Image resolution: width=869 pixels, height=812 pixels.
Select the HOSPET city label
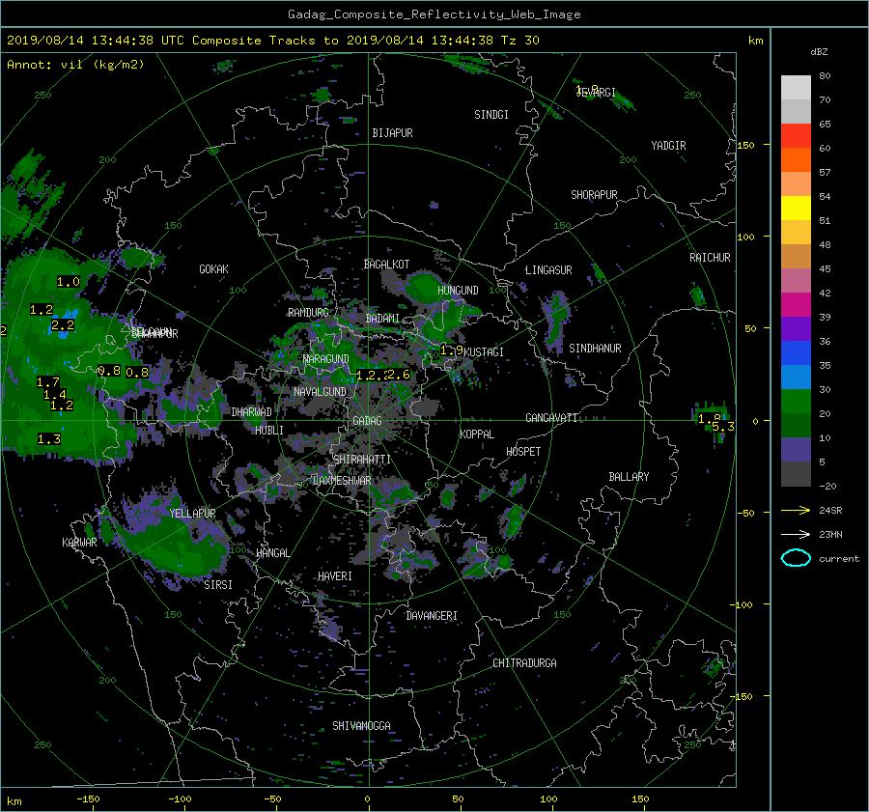522,452
